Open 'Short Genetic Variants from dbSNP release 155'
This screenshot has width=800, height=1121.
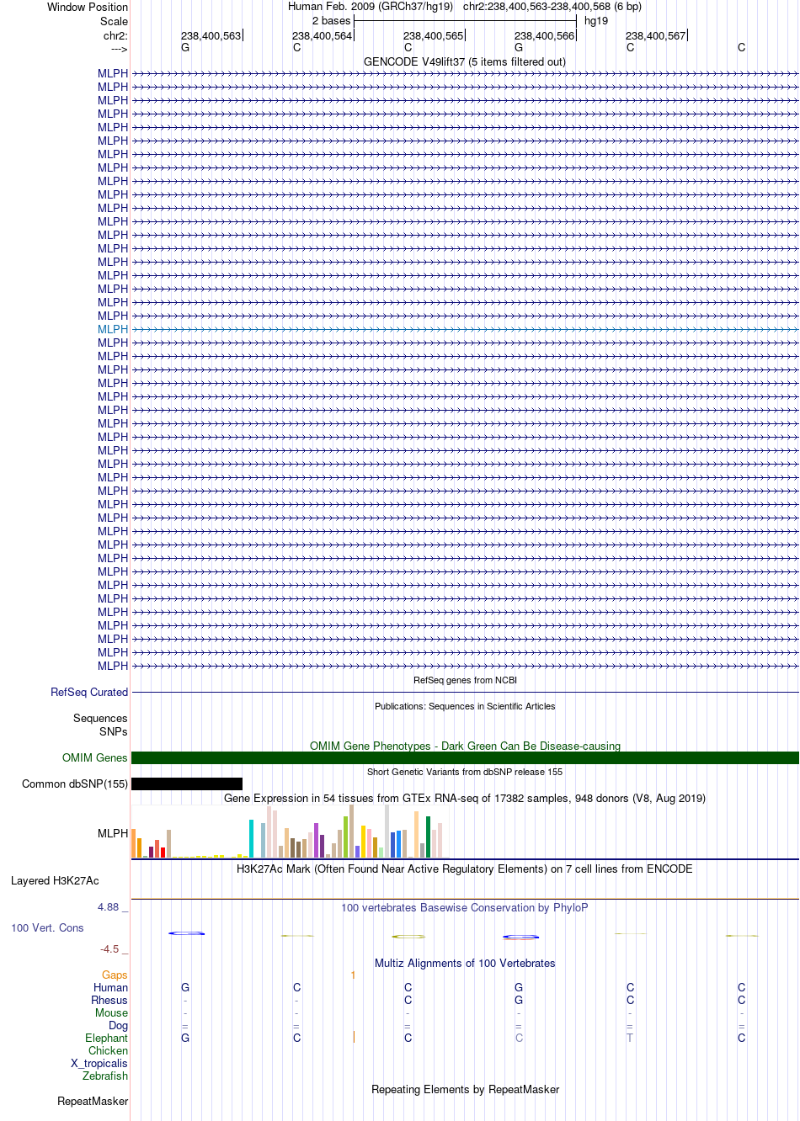(465, 772)
